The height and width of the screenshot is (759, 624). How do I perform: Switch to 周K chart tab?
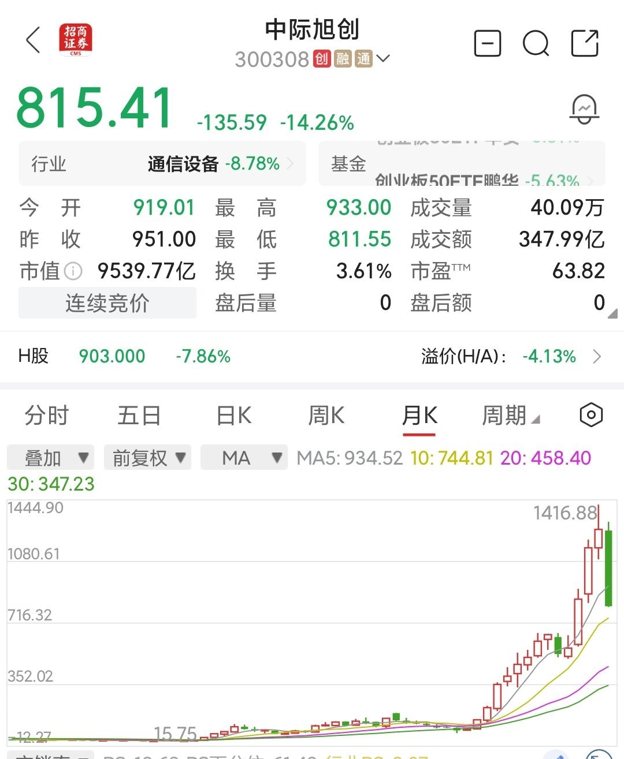click(326, 416)
